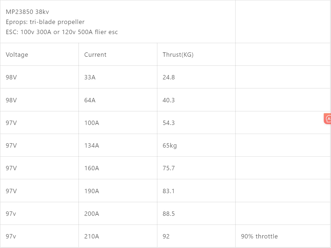Click the MP23850 38kv title text

pyautogui.click(x=27, y=12)
